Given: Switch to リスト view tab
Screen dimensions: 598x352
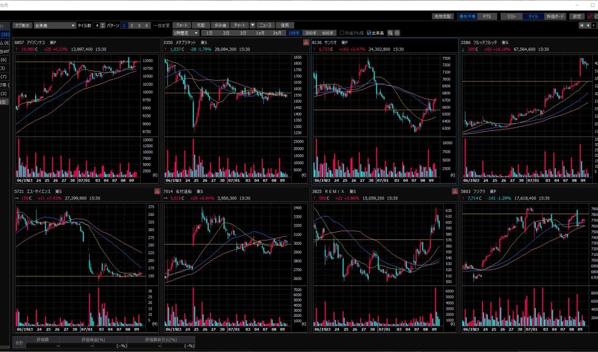Looking at the screenshot, I should pyautogui.click(x=511, y=16).
